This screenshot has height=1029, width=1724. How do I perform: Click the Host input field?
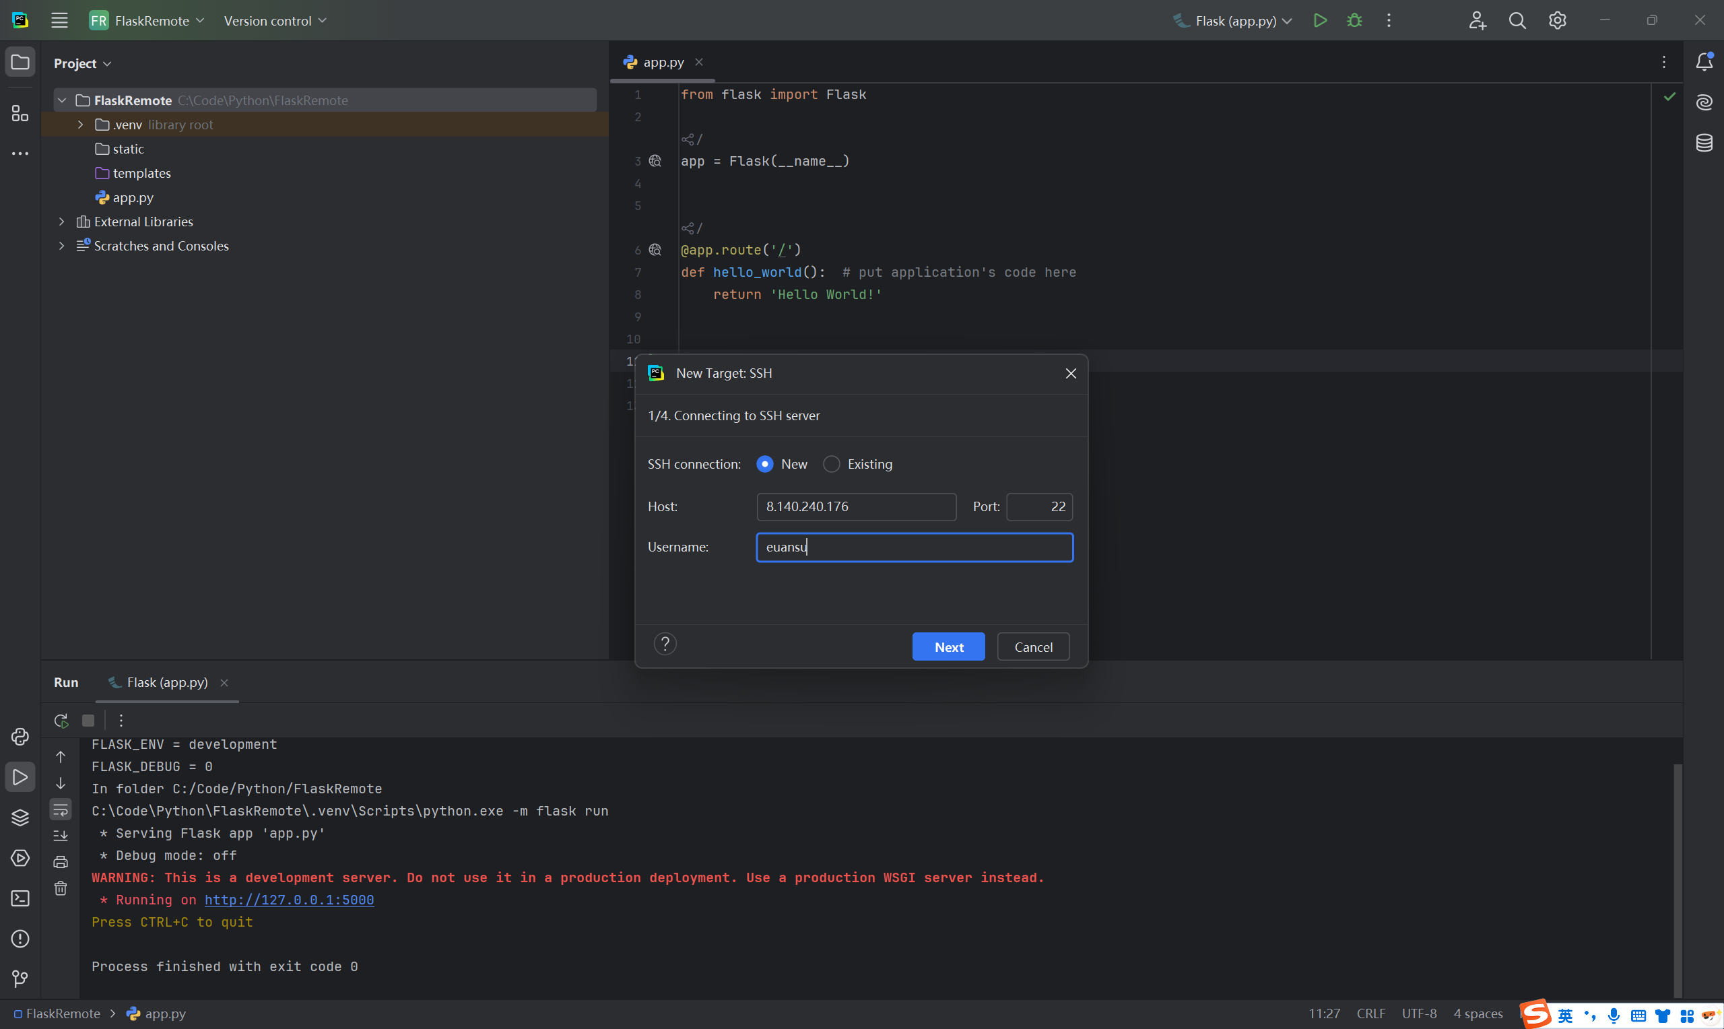pos(855,507)
